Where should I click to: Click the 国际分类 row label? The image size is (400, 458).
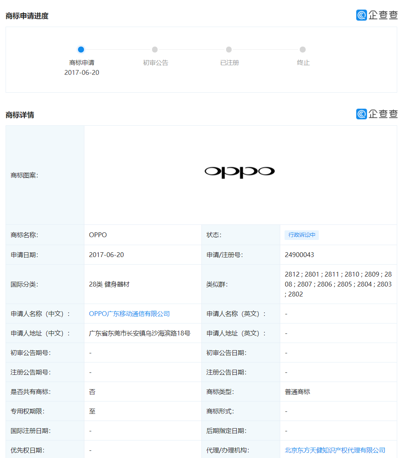24,284
